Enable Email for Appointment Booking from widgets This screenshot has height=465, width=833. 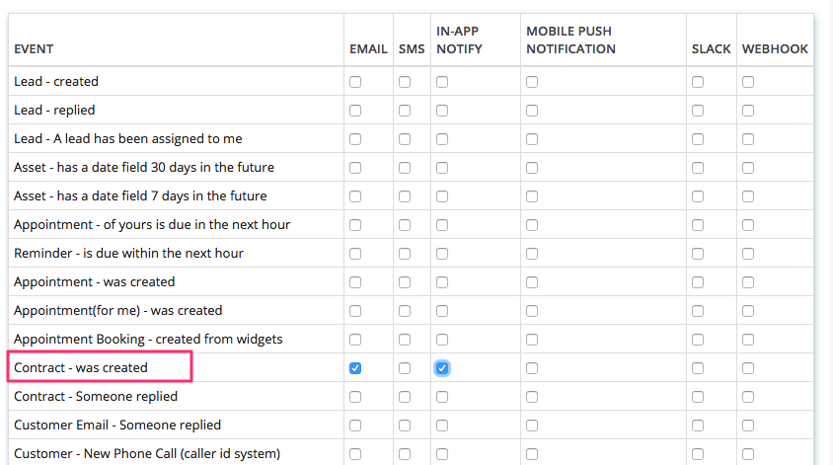355,341
